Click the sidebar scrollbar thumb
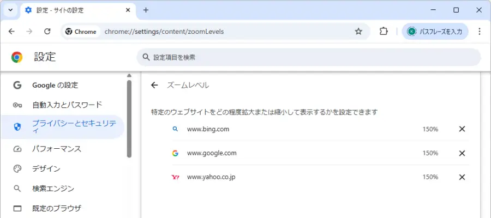This screenshot has height=218, width=491. click(129, 119)
